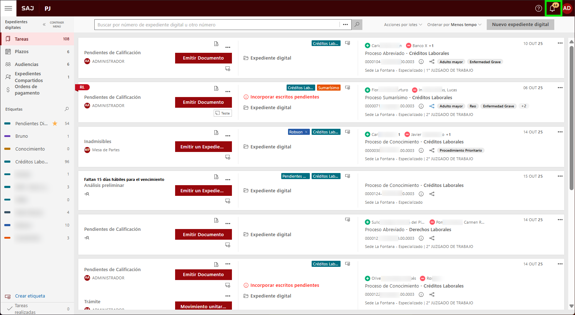Click the search magnifier button
575x315 pixels.
pyautogui.click(x=357, y=25)
